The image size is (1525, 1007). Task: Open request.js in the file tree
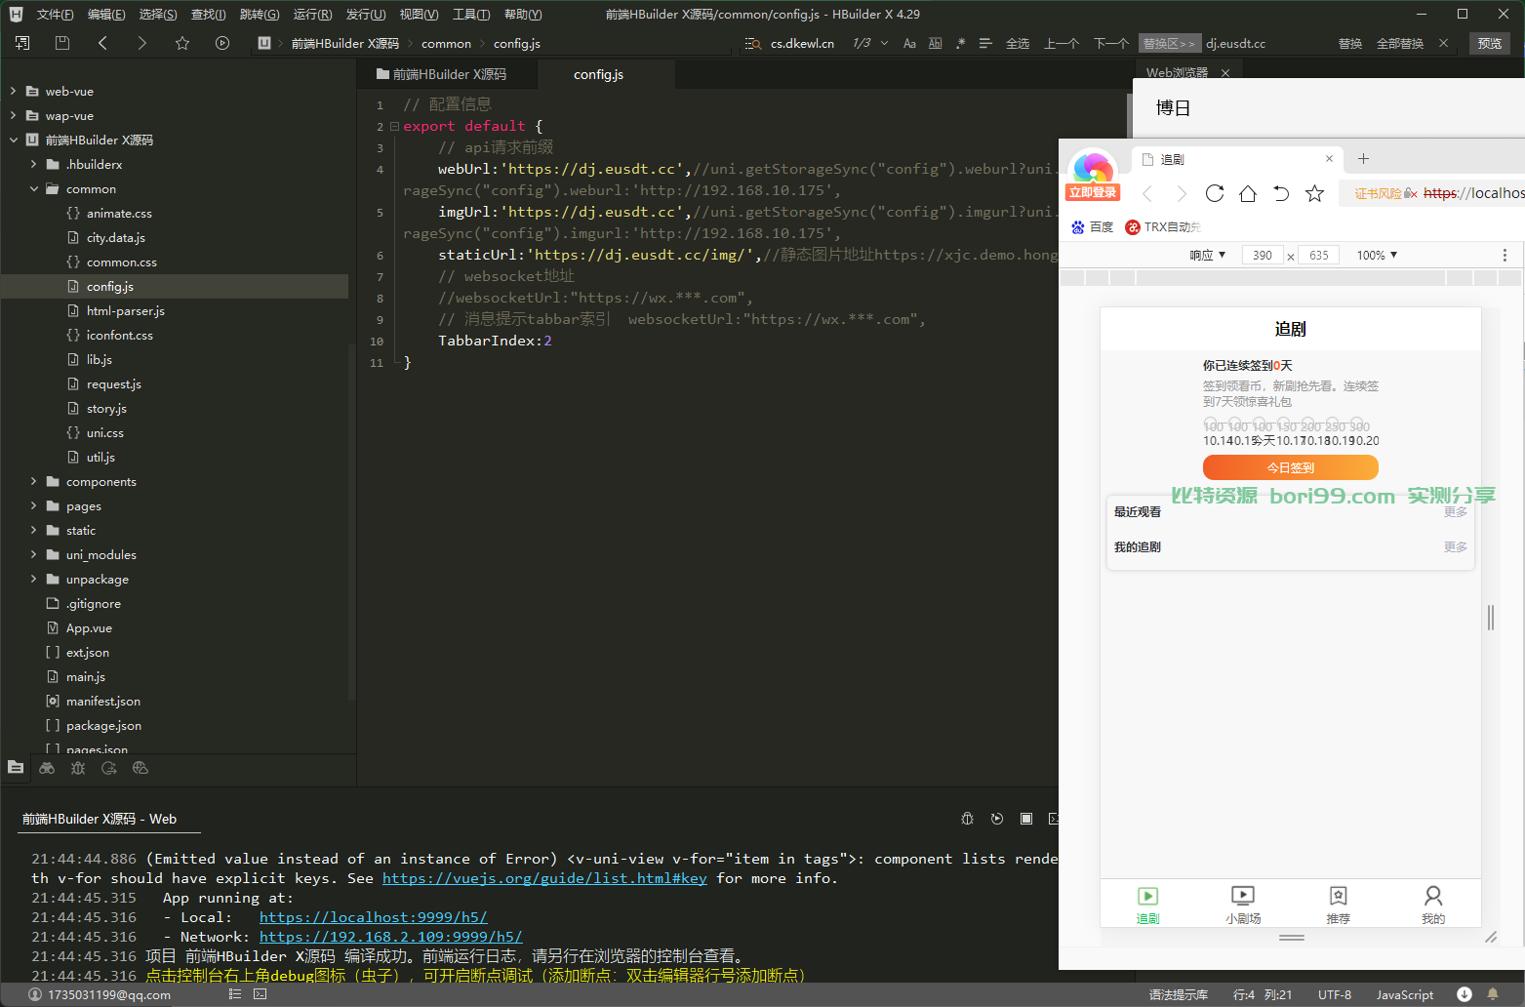[113, 383]
